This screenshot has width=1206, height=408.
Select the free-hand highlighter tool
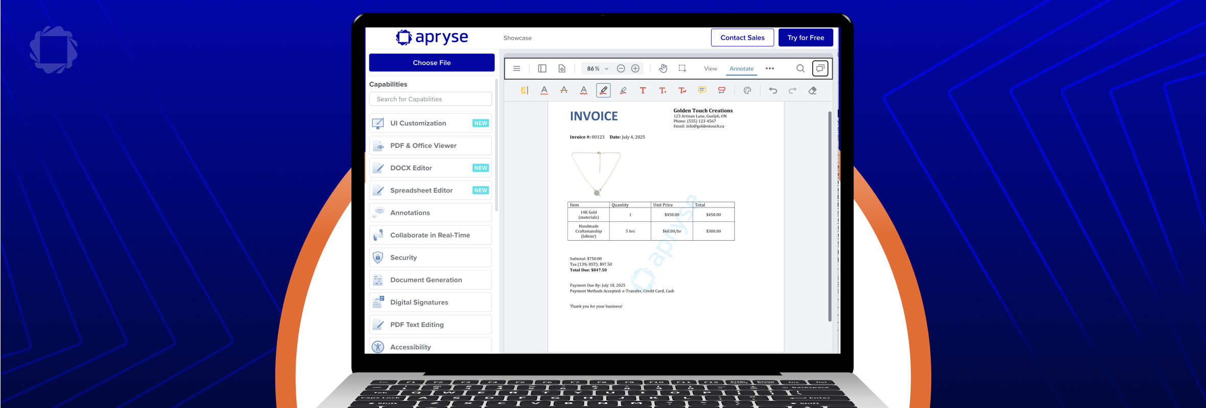tap(623, 90)
